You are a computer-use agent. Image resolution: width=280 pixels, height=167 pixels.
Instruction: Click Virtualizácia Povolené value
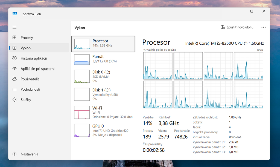coord(235,137)
